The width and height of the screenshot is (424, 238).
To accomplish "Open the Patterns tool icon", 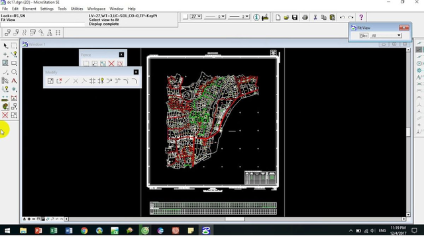I will pos(5,63).
